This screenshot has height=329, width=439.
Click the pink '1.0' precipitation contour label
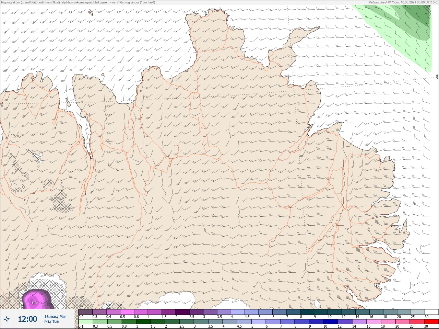(x=34, y=303)
